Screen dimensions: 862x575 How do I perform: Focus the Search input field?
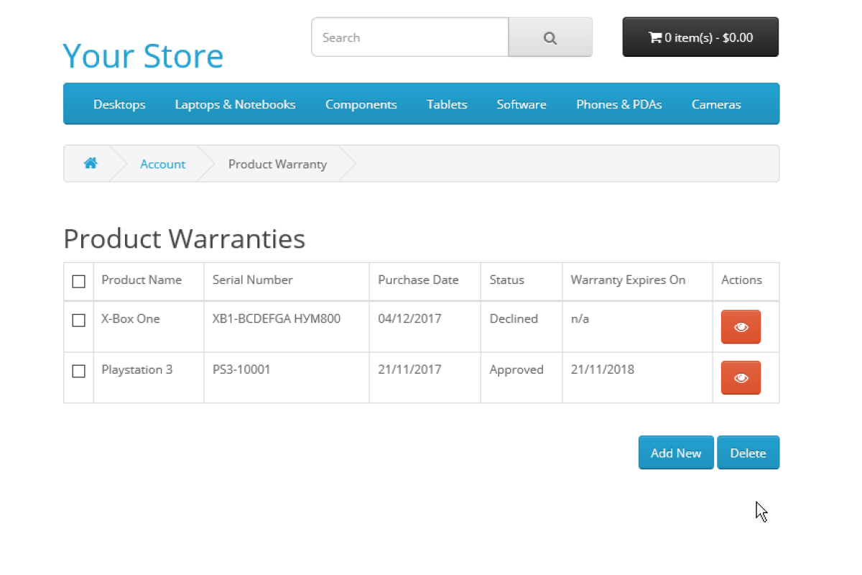point(409,37)
